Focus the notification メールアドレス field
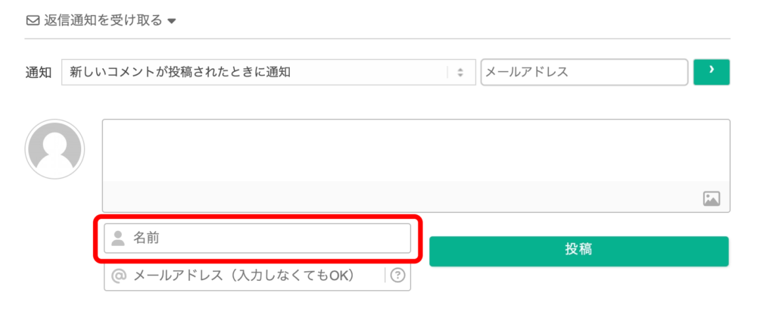Screen dimensions: 757x318 coord(584,73)
